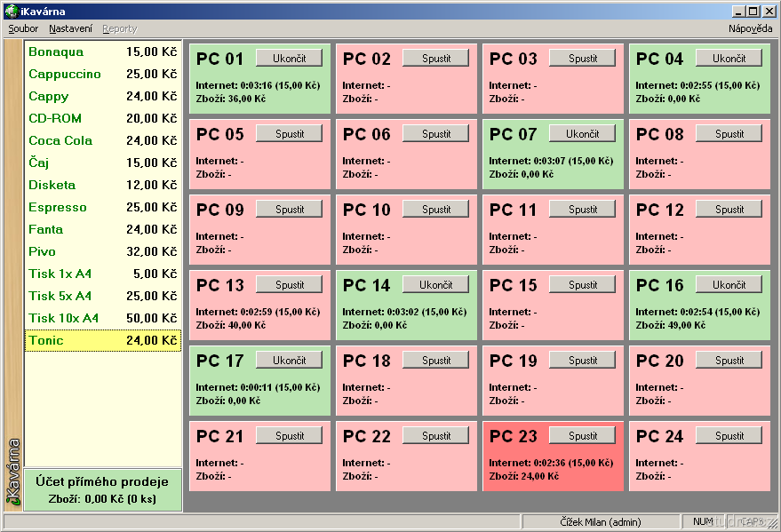Click Ukončit button for PC 01
This screenshot has height=532, width=781.
tap(290, 59)
